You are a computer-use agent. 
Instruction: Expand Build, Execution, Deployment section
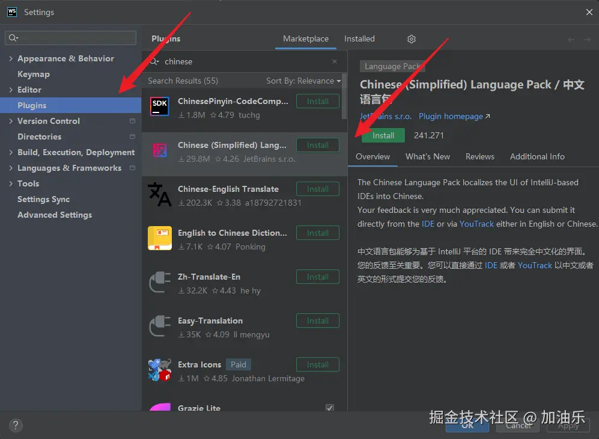[11, 152]
